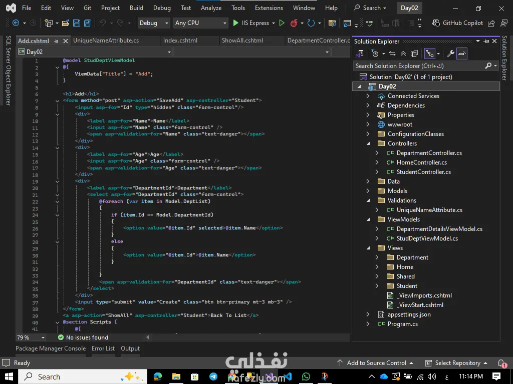Screen dimensions: 513x384
Task: Click the Save All toolbar icon
Action: pyautogui.click(x=88, y=23)
